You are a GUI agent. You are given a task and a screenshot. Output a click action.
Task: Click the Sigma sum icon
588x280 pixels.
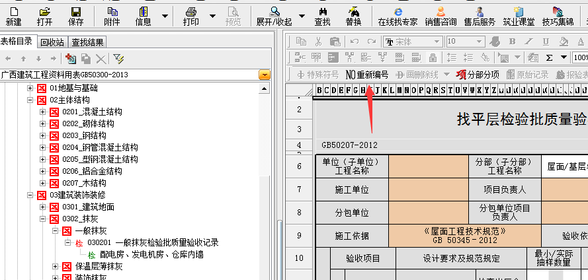point(549,57)
